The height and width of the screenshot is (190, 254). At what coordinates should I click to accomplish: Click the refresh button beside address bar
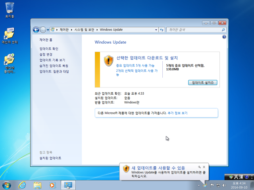pyautogui.click(x=162, y=30)
